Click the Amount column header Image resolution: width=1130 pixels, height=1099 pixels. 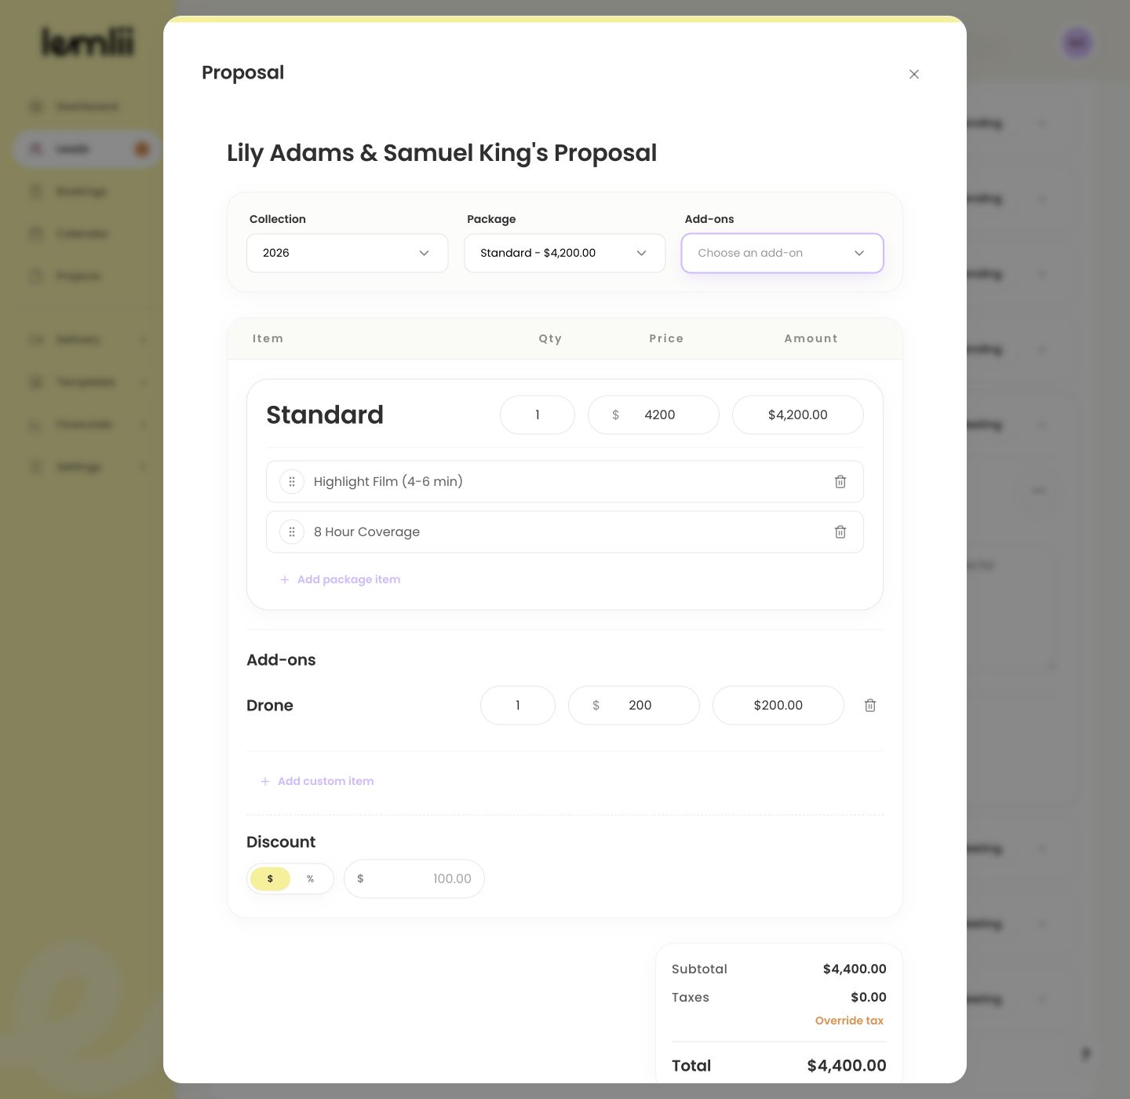[811, 338]
